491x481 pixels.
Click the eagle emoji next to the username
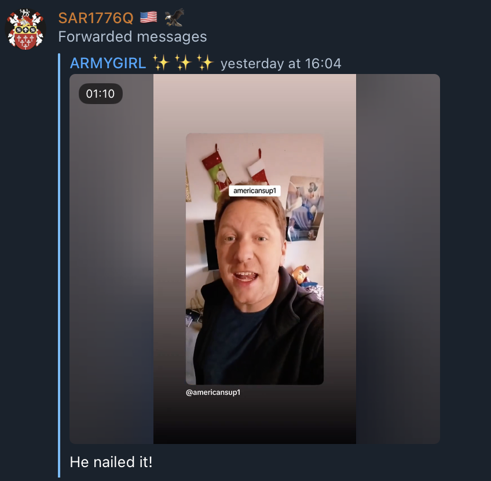pyautogui.click(x=174, y=17)
